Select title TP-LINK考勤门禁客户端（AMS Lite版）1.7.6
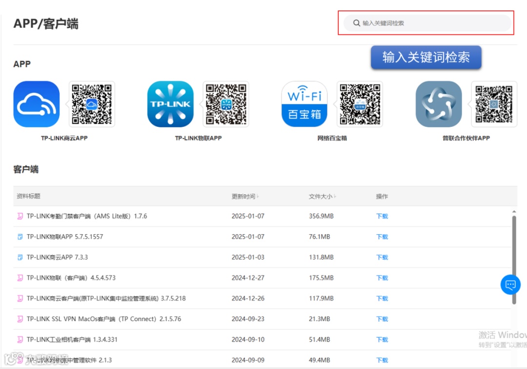Image resolution: width=527 pixels, height=369 pixels. click(87, 216)
